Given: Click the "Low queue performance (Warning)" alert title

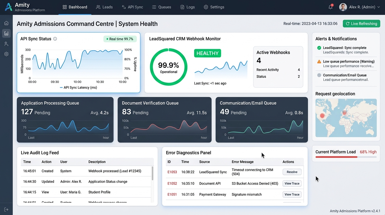Looking at the screenshot, I should click(x=349, y=62).
